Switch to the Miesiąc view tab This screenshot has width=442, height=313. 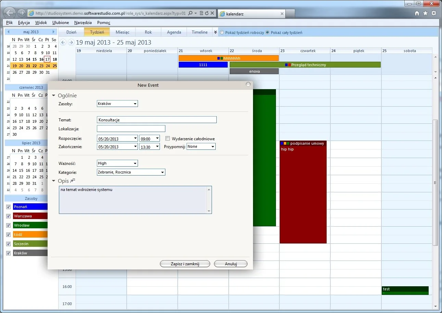(x=123, y=32)
